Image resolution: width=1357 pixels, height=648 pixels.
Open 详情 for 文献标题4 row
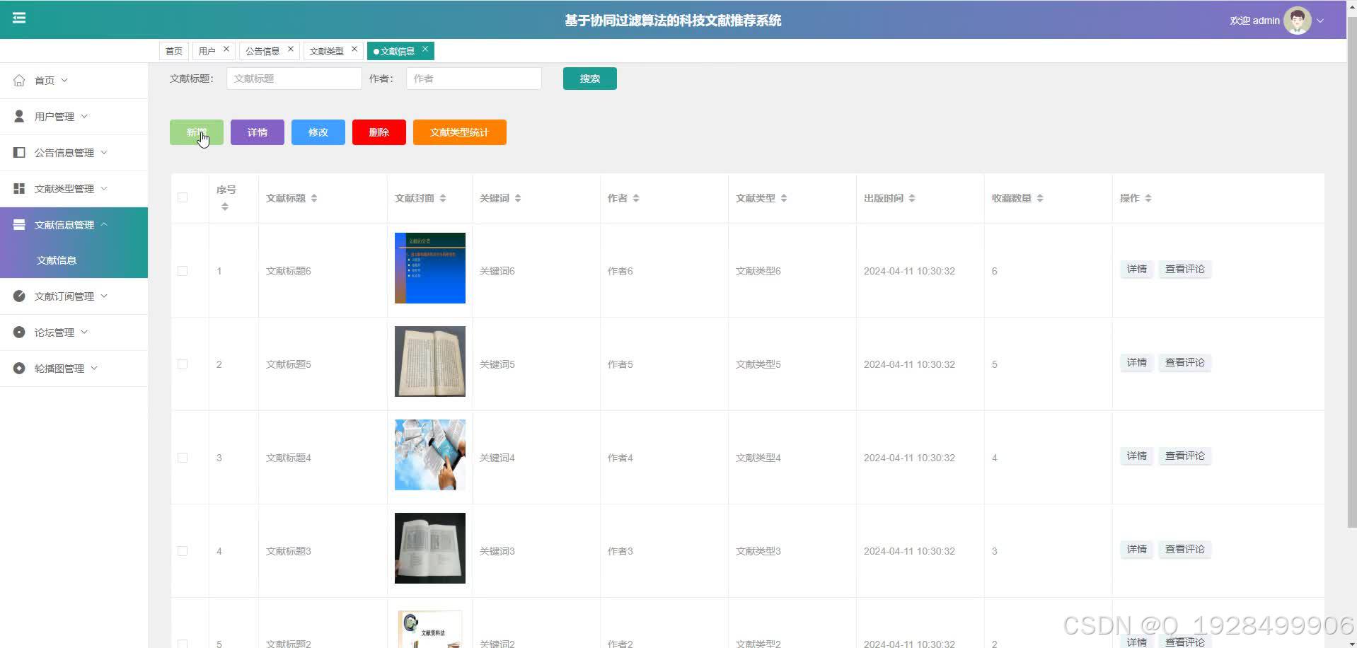pyautogui.click(x=1137, y=456)
